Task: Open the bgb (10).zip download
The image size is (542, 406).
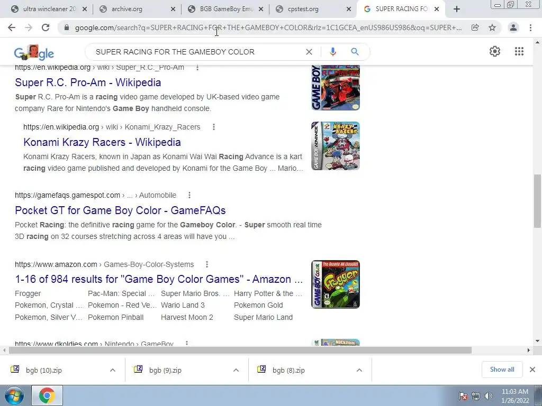Action: point(44,370)
